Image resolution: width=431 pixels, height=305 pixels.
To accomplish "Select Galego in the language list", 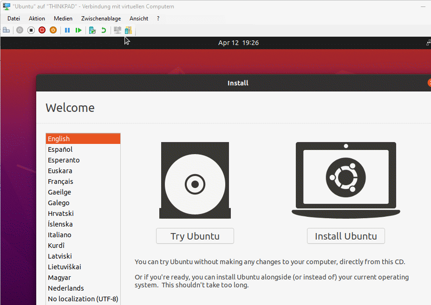I will pos(83,203).
